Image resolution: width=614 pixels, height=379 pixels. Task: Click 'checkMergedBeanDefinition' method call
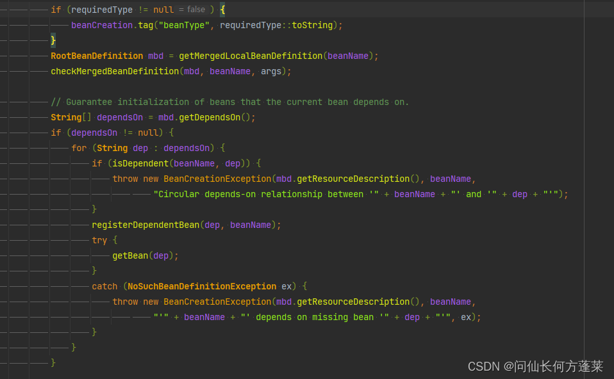(x=115, y=71)
